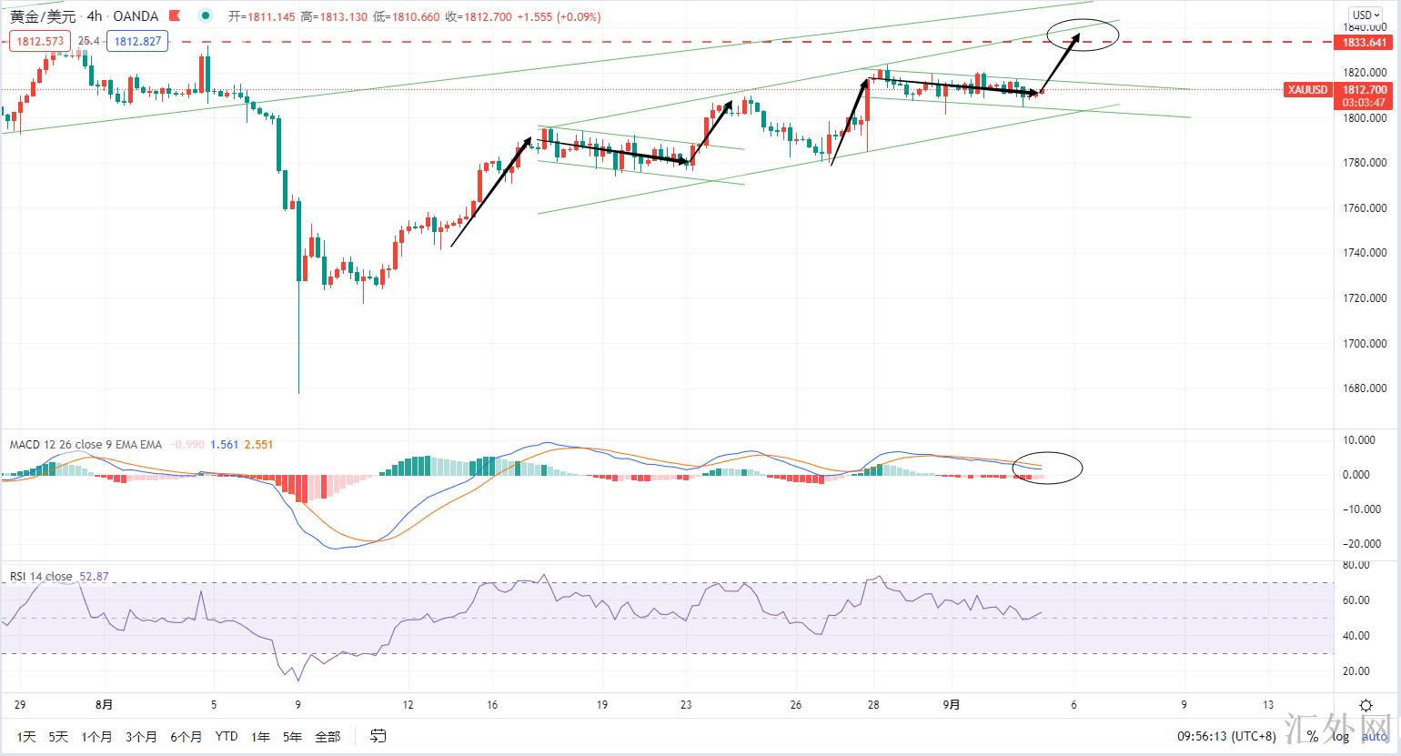Click the RSI 14 close legend
Screen dimensions: 1401x756
point(41,576)
